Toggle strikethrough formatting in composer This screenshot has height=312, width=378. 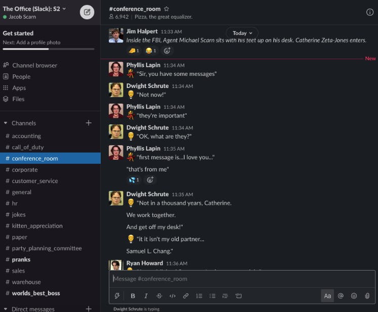[159, 296]
